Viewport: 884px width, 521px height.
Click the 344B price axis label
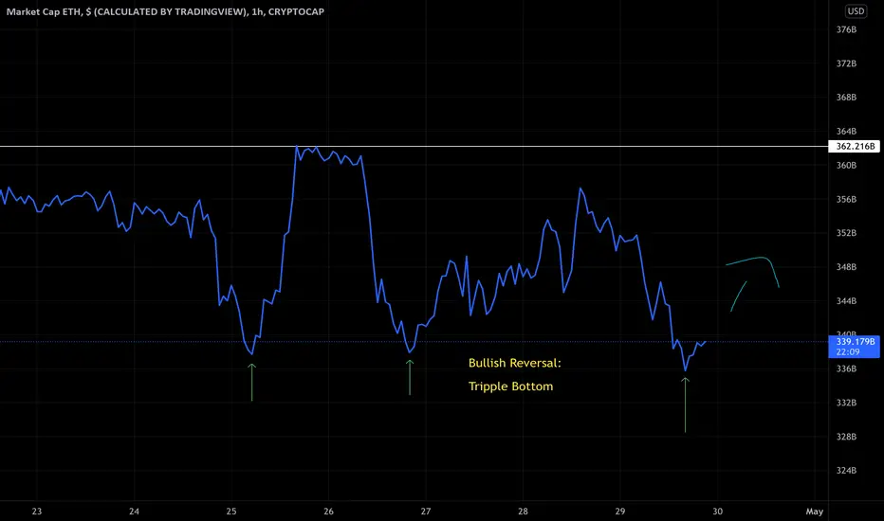pyautogui.click(x=846, y=301)
